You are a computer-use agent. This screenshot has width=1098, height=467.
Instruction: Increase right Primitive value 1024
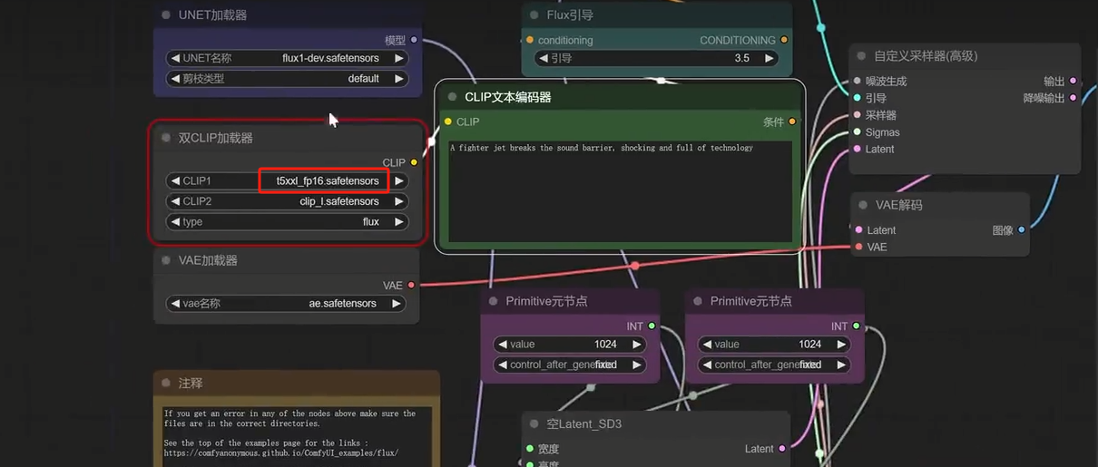click(x=841, y=345)
